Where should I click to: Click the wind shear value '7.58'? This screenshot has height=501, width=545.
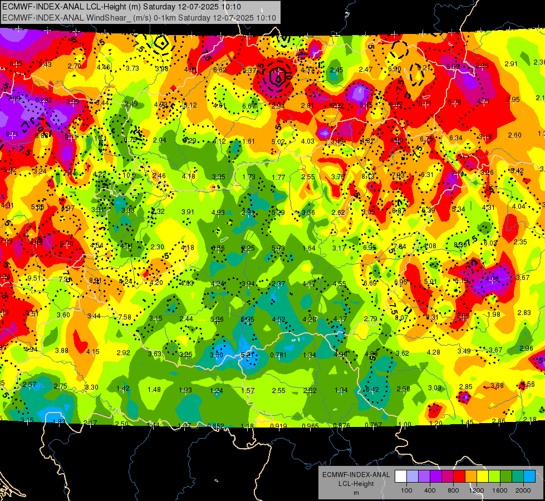click(x=125, y=317)
